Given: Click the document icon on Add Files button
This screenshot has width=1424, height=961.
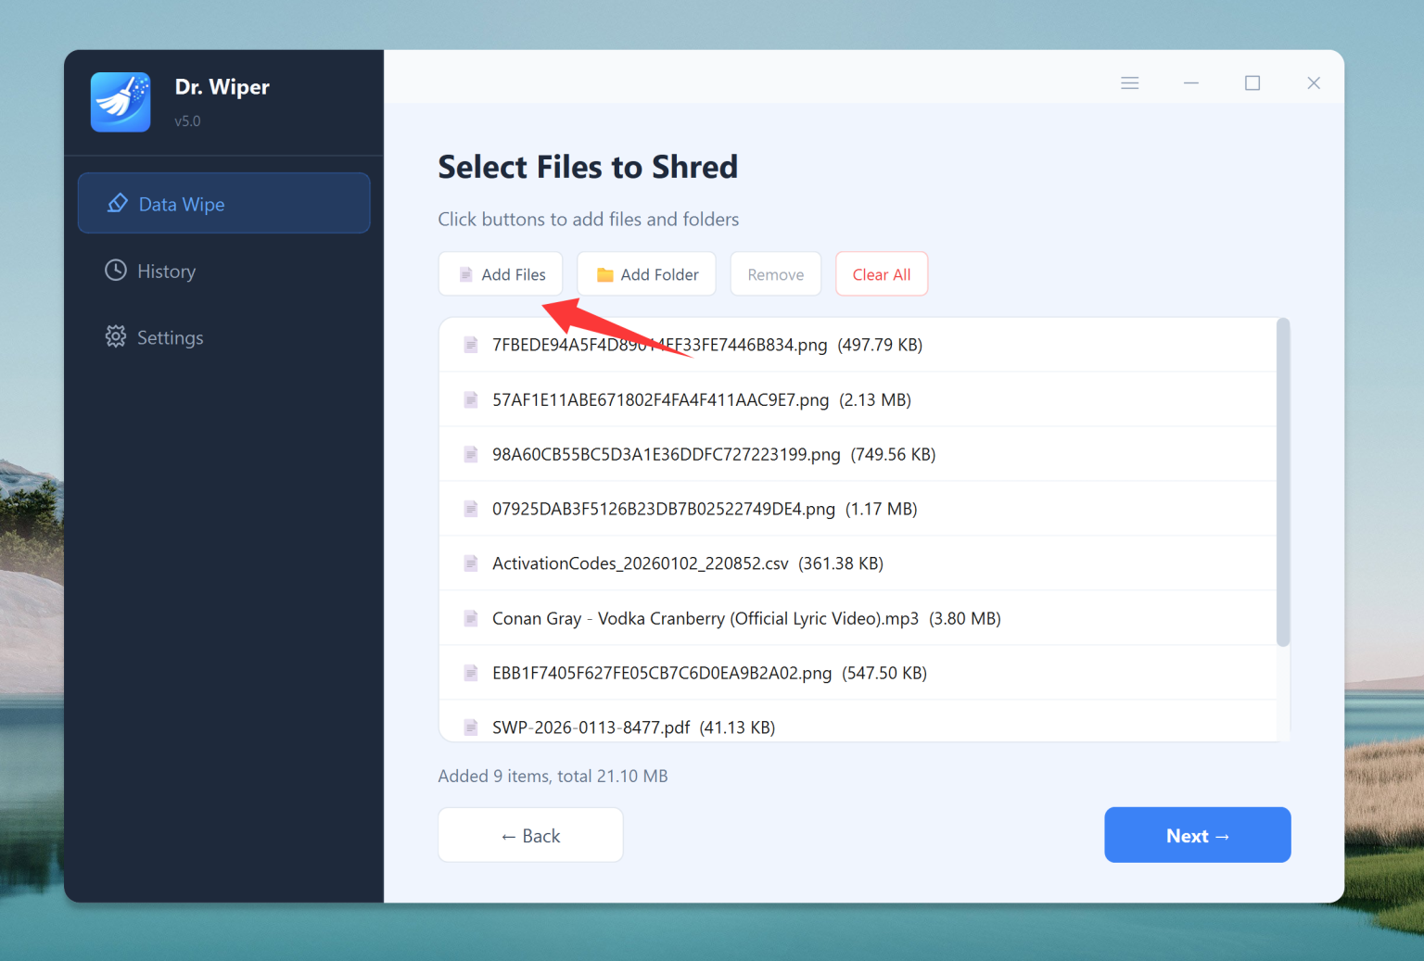Looking at the screenshot, I should click(x=466, y=274).
